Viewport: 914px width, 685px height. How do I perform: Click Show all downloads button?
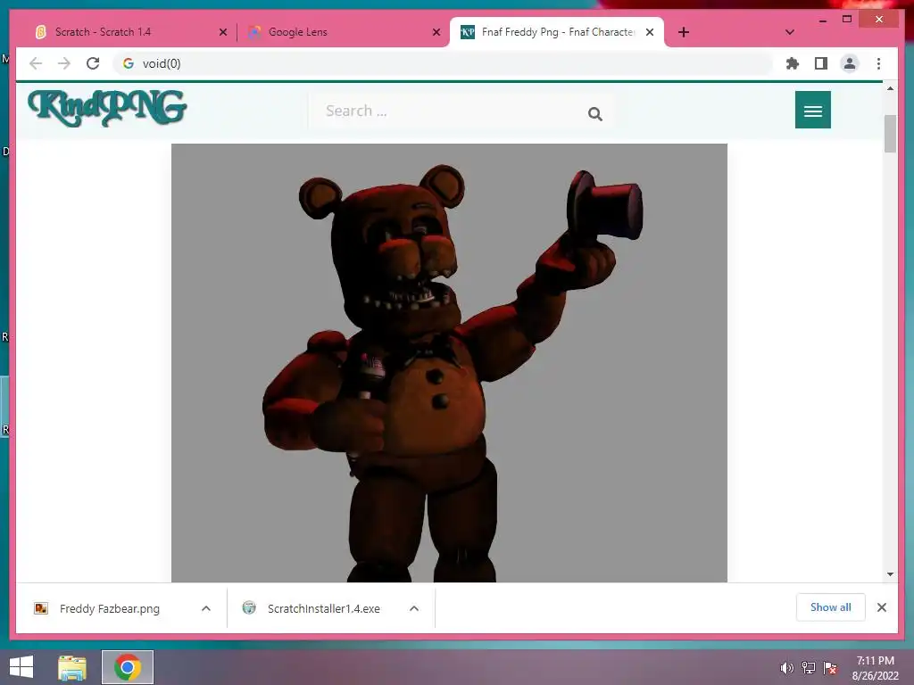(x=830, y=607)
